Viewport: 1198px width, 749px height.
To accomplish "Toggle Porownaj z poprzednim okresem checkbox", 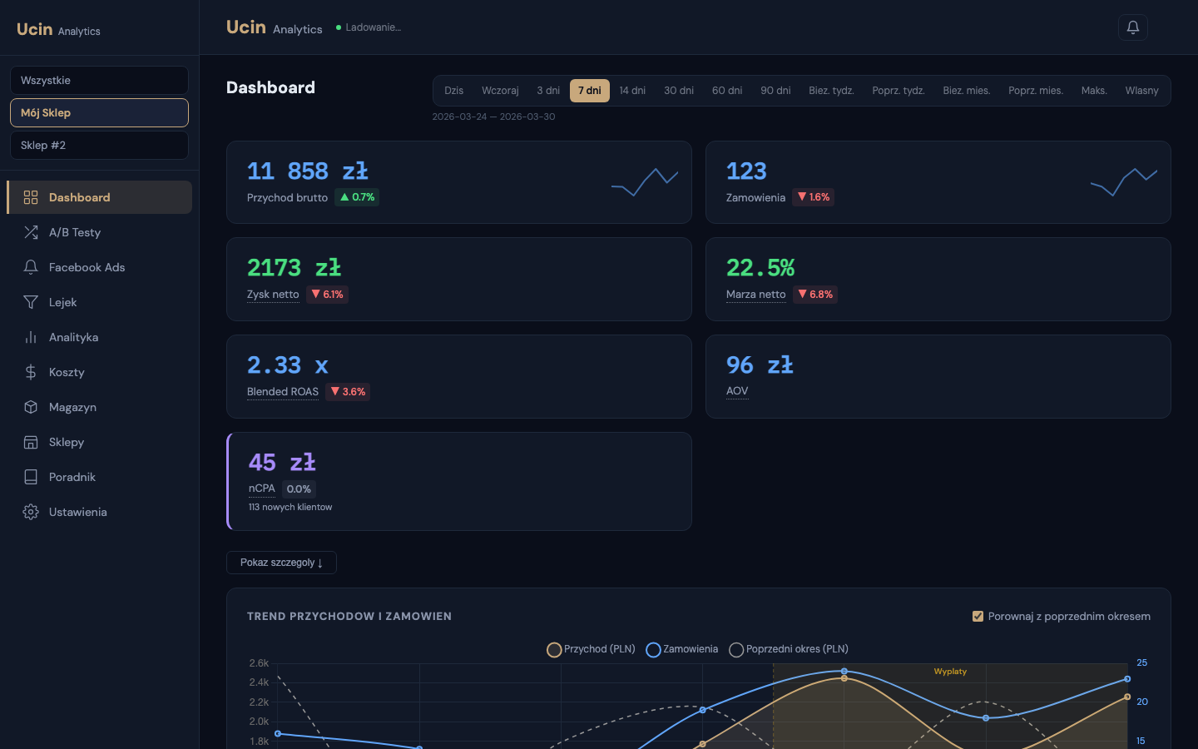I will [x=978, y=617].
